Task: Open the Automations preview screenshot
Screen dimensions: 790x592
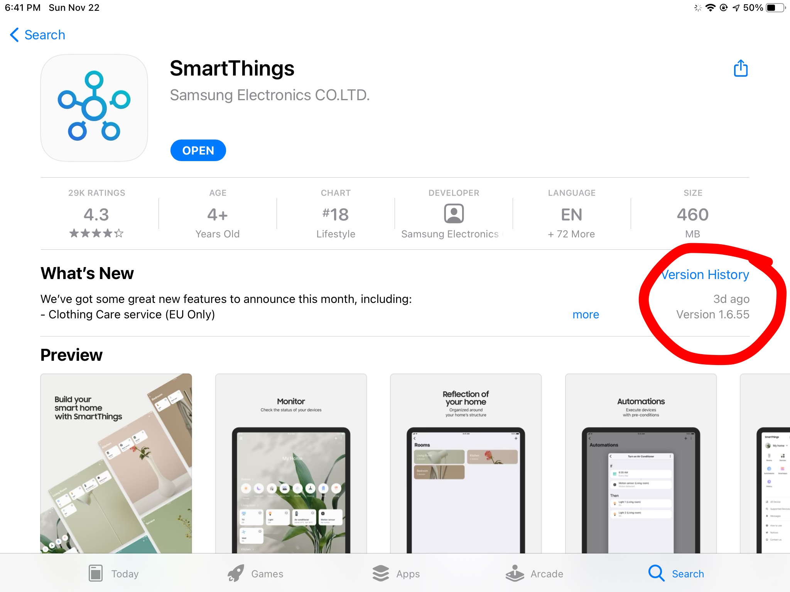Action: 641,463
